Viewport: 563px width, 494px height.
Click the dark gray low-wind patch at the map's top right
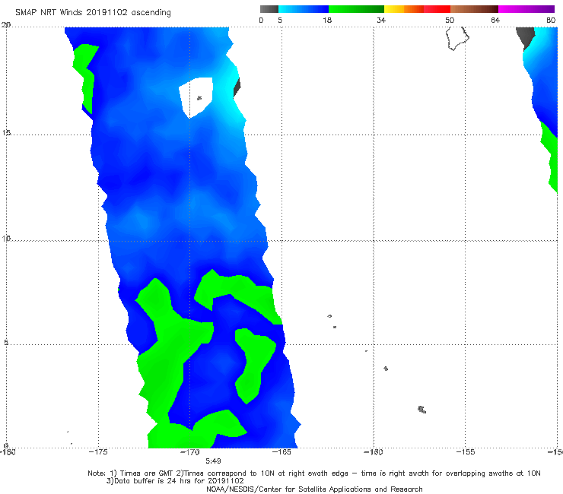(526, 39)
